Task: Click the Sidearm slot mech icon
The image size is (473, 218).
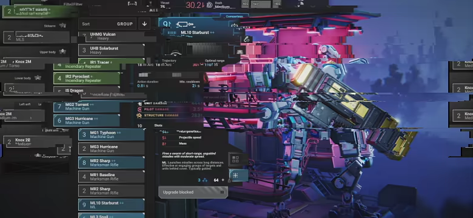Action: [x=62, y=25]
